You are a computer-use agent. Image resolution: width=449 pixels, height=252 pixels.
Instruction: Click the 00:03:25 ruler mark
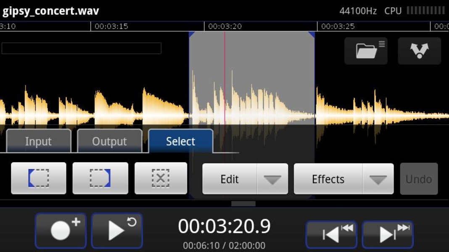pos(338,26)
